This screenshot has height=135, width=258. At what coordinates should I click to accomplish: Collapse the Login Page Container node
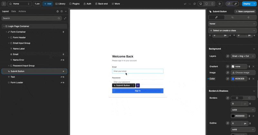coord(4,26)
